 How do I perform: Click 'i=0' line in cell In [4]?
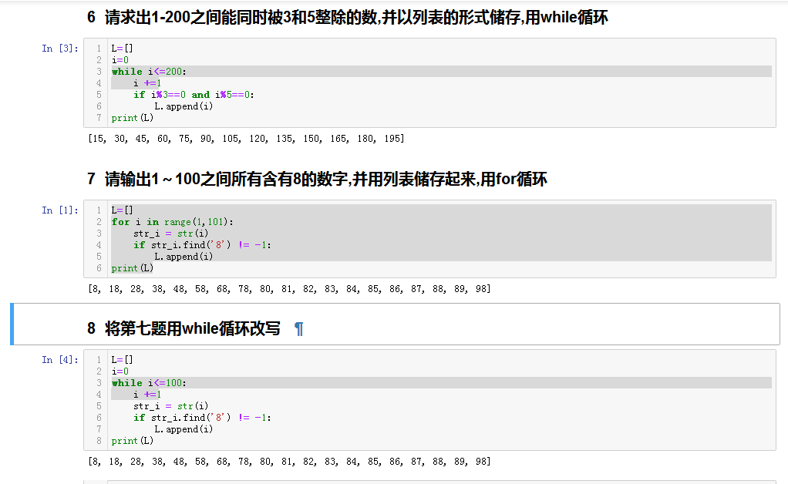[x=120, y=371]
